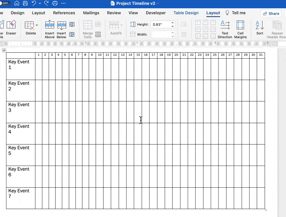Open the Undo history dropdown
Screen dimensions: 286x217
click(x=40, y=3)
